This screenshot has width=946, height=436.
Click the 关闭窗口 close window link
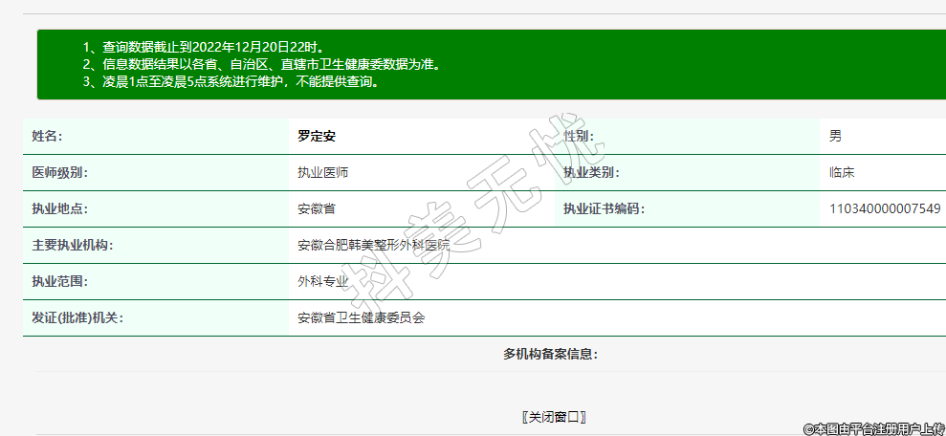pyautogui.click(x=554, y=417)
